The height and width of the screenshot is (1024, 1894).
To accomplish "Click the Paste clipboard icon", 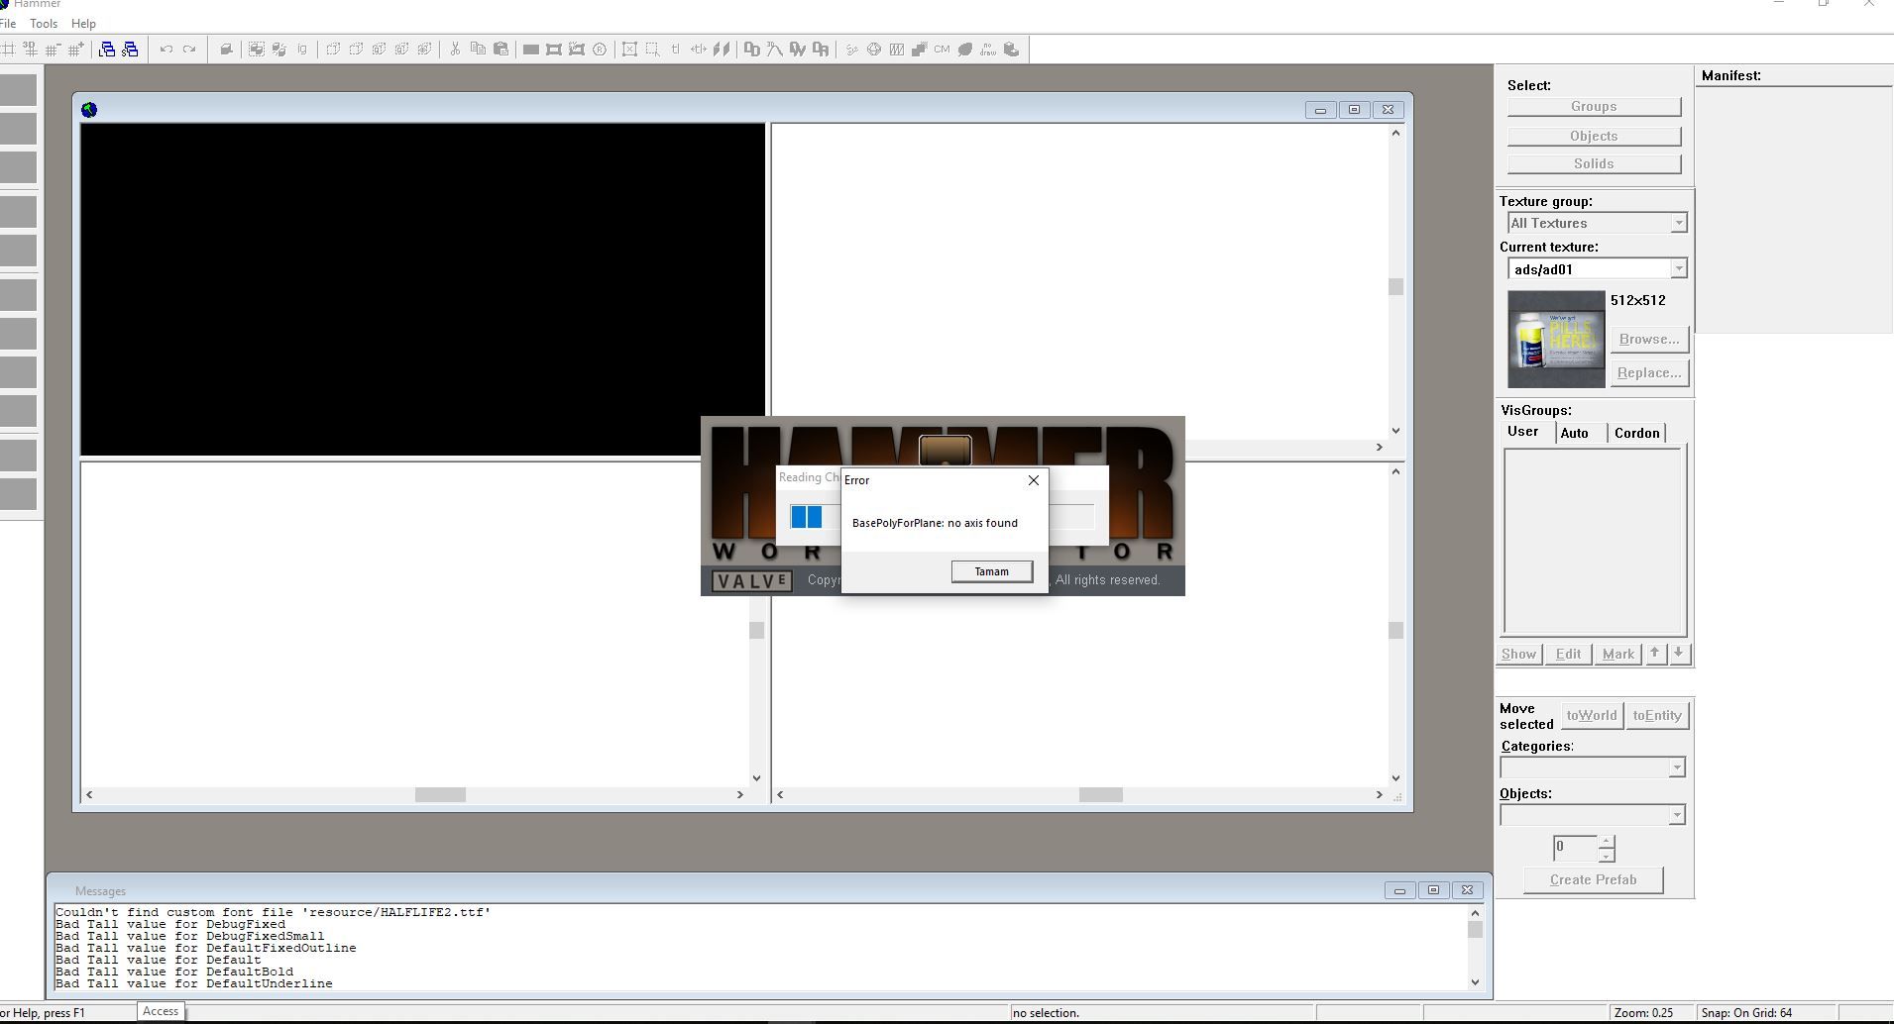I will pos(501,50).
